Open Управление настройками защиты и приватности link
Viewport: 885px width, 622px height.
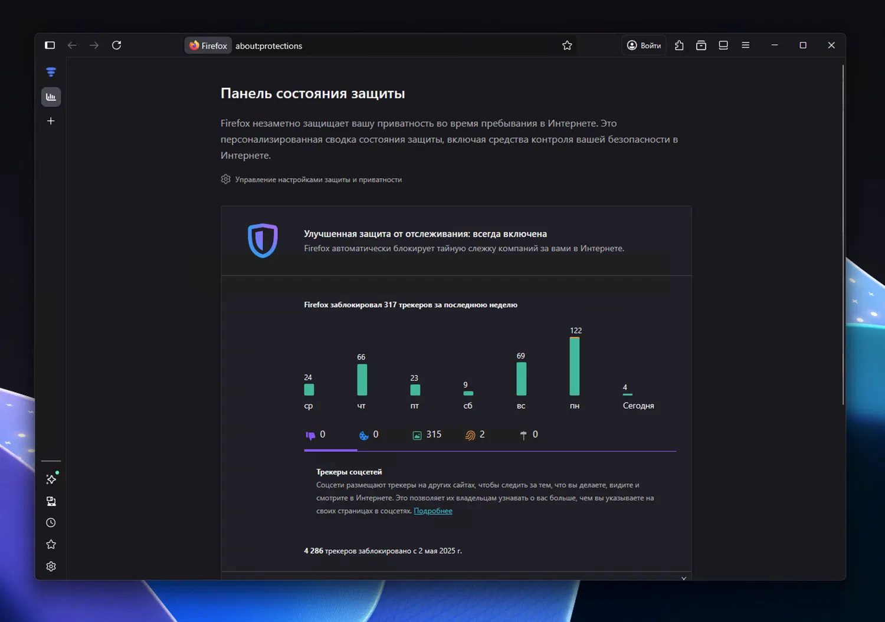[x=319, y=180]
